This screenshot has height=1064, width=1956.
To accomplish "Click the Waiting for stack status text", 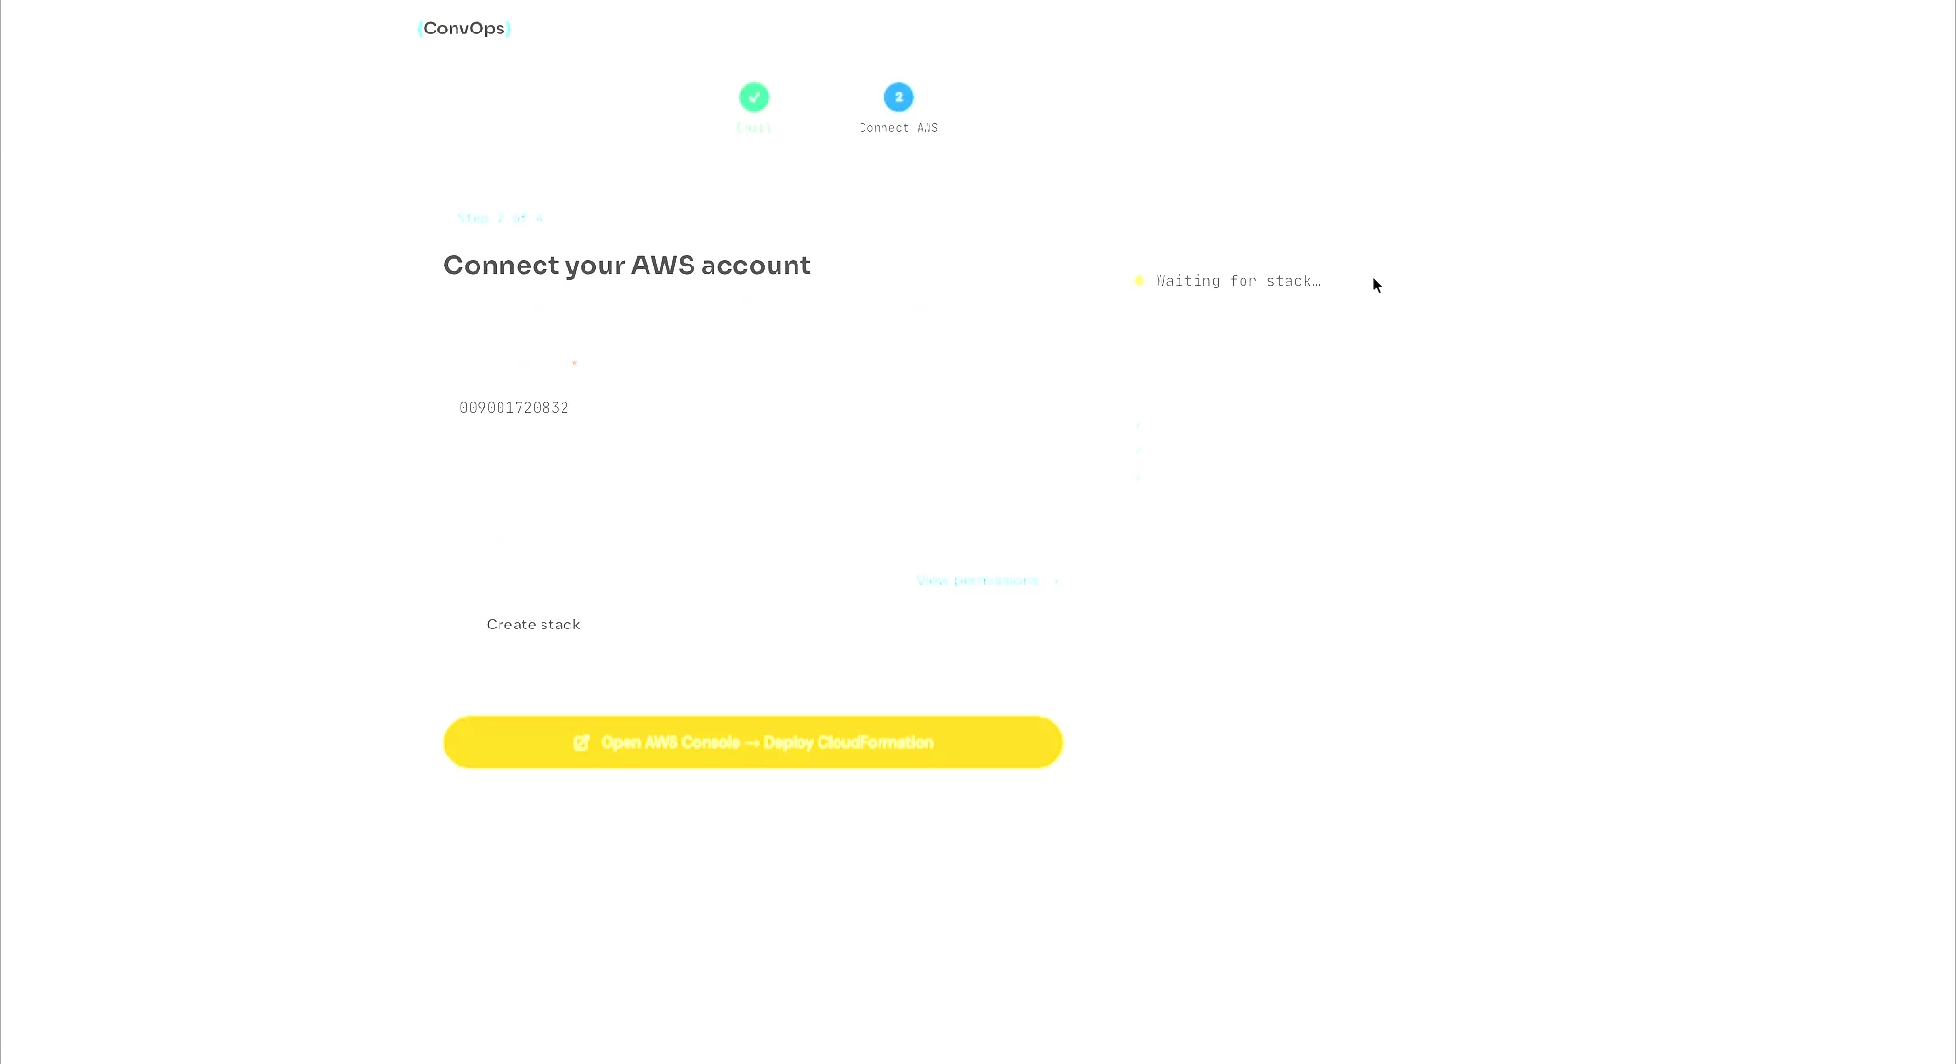I will click(x=1239, y=281).
